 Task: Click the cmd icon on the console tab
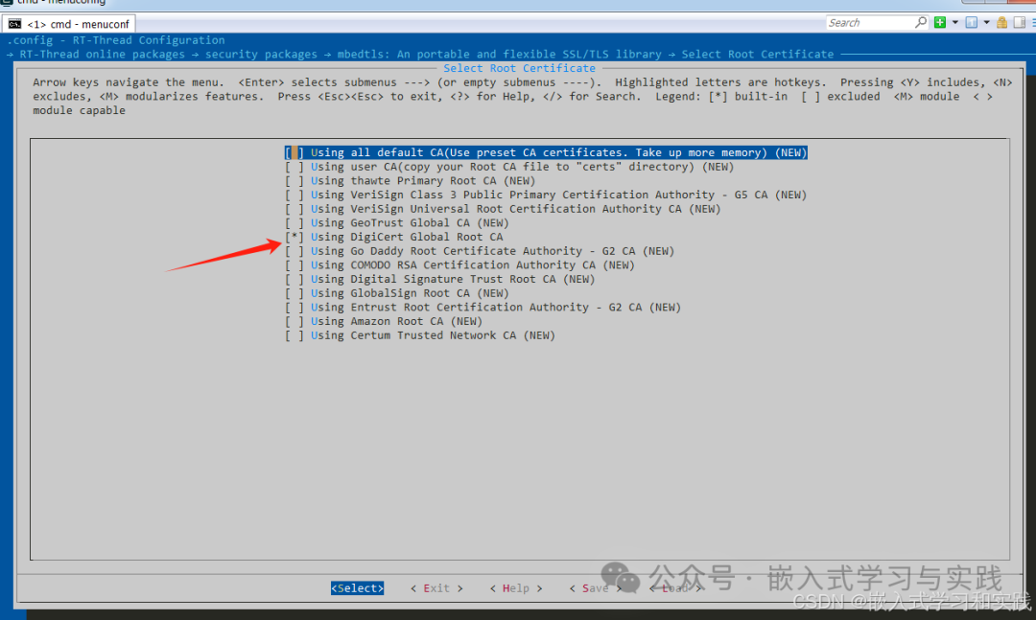tap(14, 24)
